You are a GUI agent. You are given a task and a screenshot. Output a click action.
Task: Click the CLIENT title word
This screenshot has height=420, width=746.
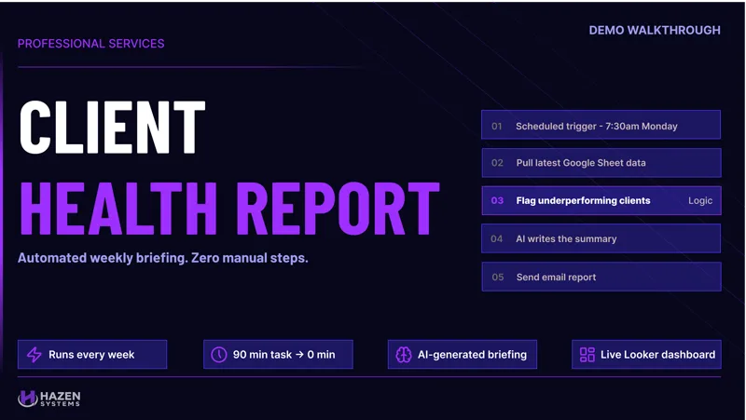112,127
